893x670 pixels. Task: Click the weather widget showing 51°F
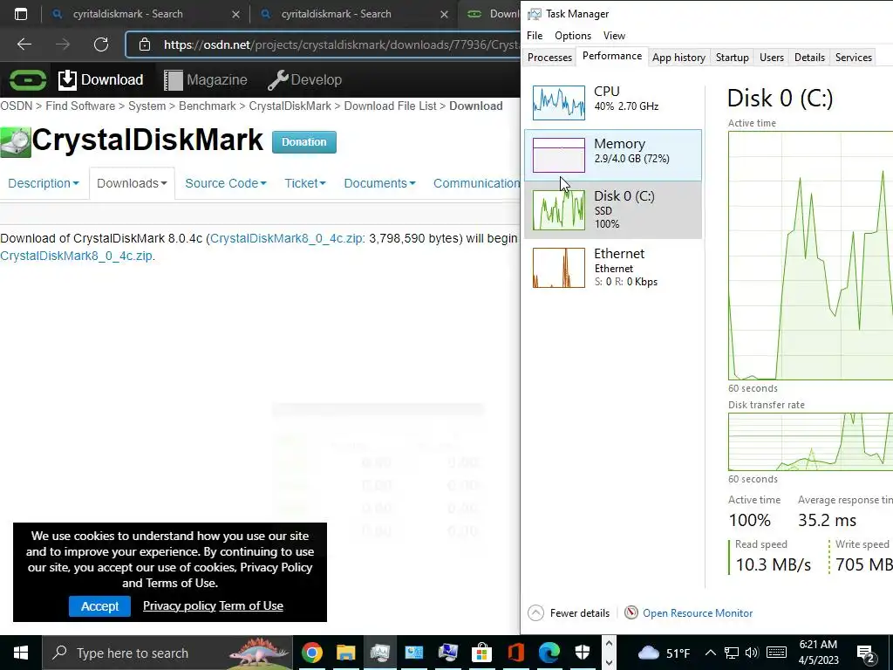[x=664, y=653]
